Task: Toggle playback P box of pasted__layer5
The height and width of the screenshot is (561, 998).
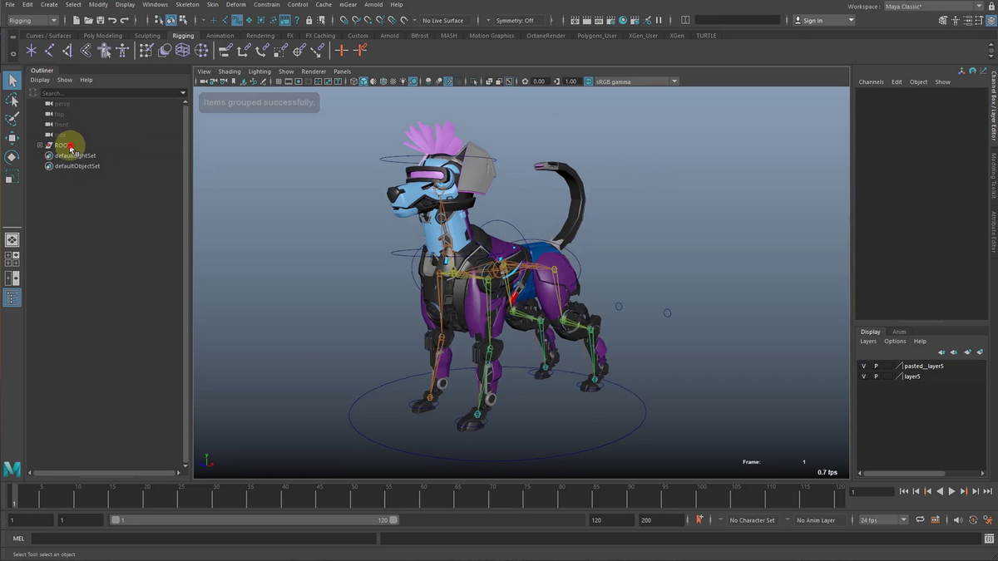Action: (876, 366)
